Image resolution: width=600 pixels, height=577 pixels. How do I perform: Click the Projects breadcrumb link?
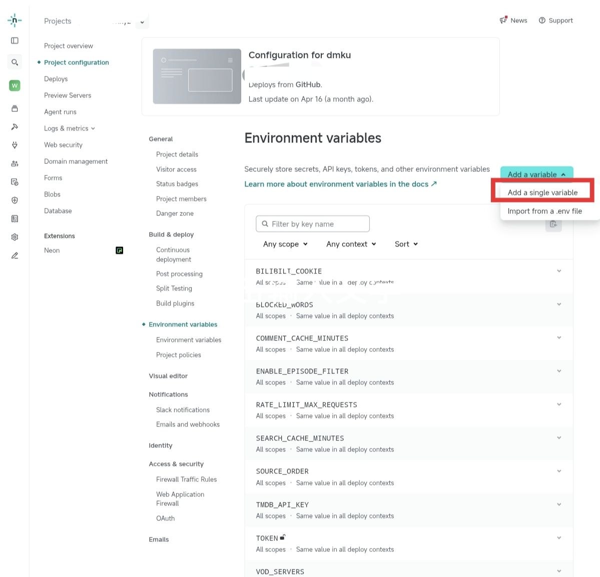click(58, 21)
